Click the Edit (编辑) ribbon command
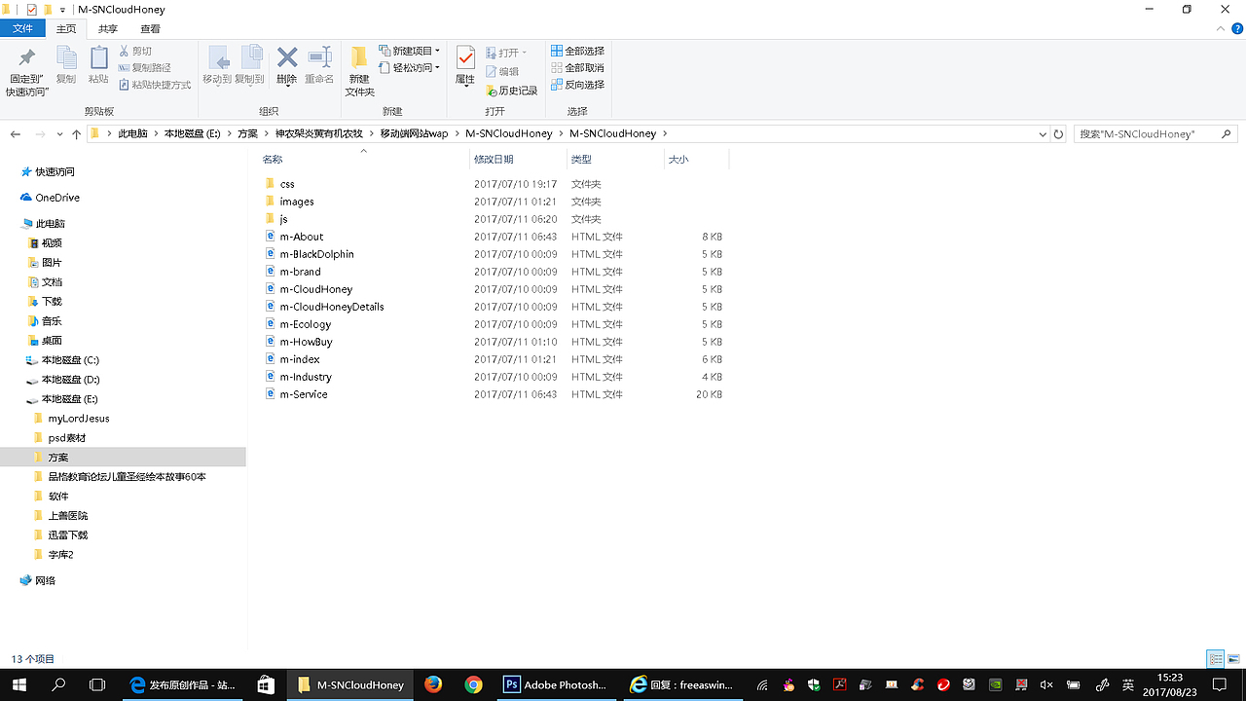 coord(502,71)
